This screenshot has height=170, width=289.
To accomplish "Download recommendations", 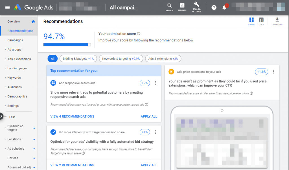I will point(277,21).
